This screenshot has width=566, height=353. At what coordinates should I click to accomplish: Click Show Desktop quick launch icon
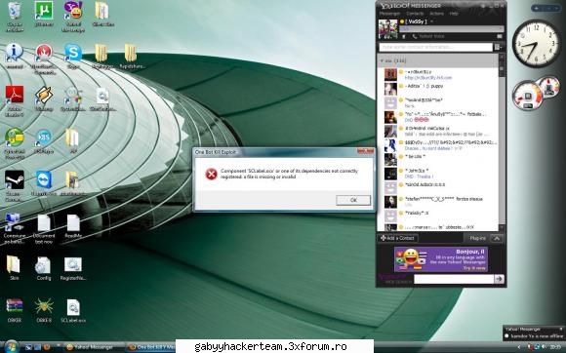29,347
